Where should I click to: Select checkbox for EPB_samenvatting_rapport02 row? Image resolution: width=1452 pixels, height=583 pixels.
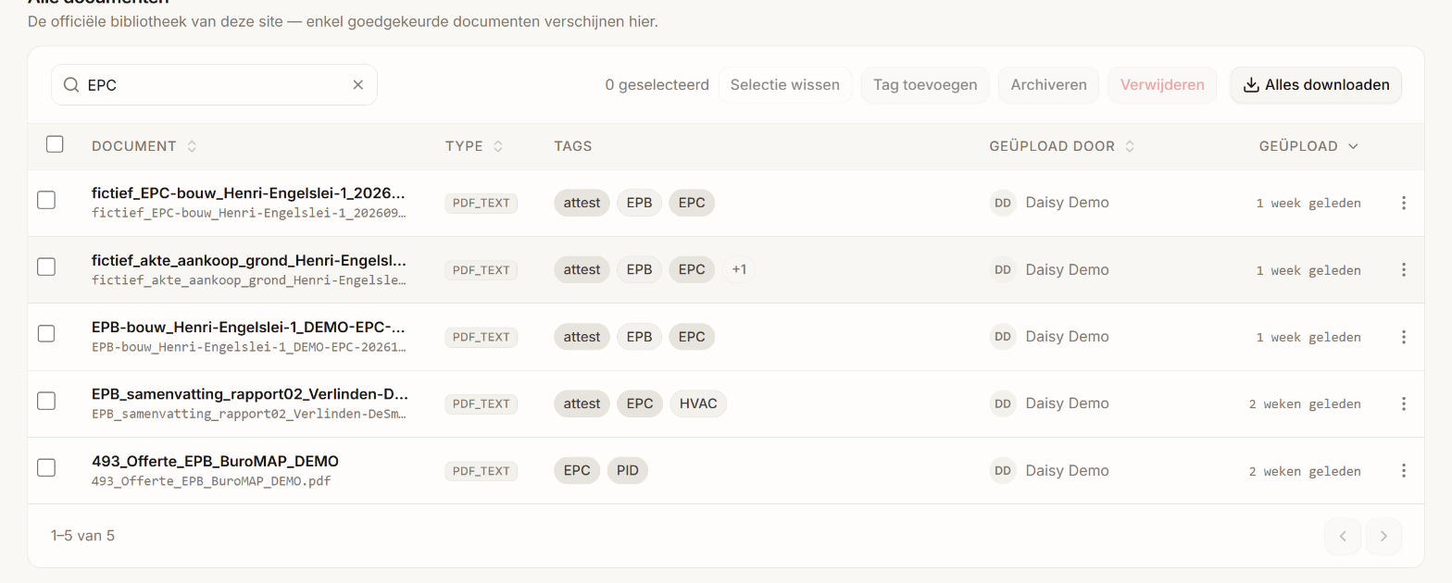pyautogui.click(x=46, y=401)
